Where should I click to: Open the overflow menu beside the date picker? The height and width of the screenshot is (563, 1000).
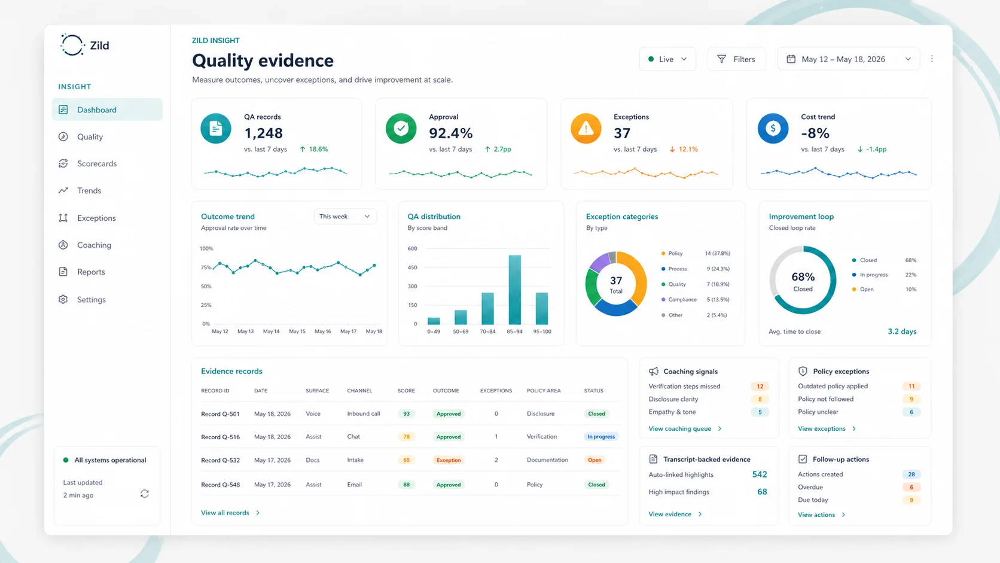pyautogui.click(x=932, y=59)
